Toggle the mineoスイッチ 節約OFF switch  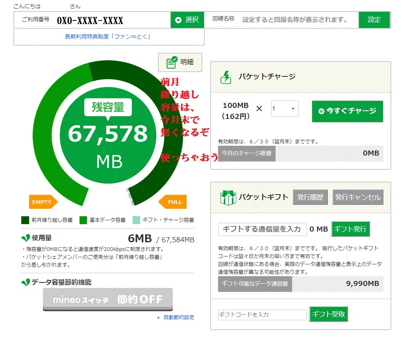click(x=107, y=299)
